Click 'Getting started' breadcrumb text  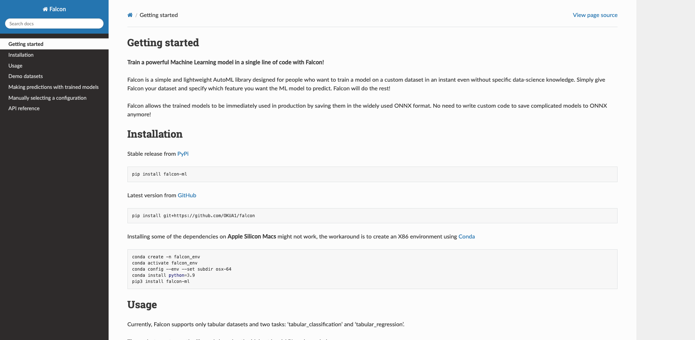click(x=159, y=15)
